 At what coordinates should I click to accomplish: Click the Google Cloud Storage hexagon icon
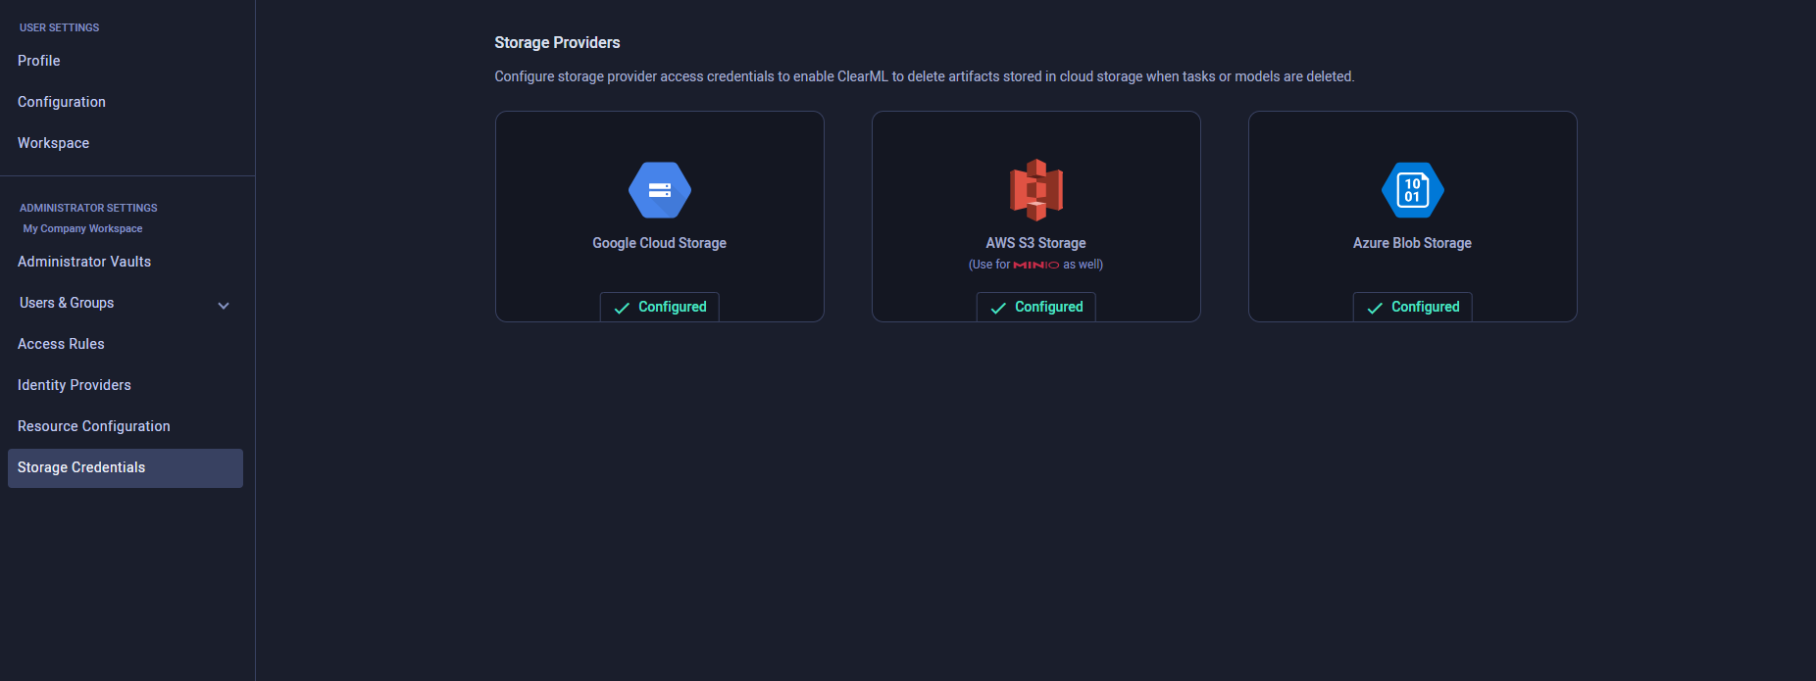pos(659,190)
